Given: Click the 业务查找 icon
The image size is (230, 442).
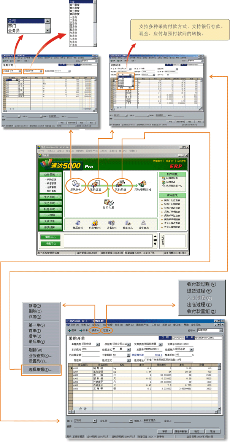Looking at the screenshot, I should (144, 223).
